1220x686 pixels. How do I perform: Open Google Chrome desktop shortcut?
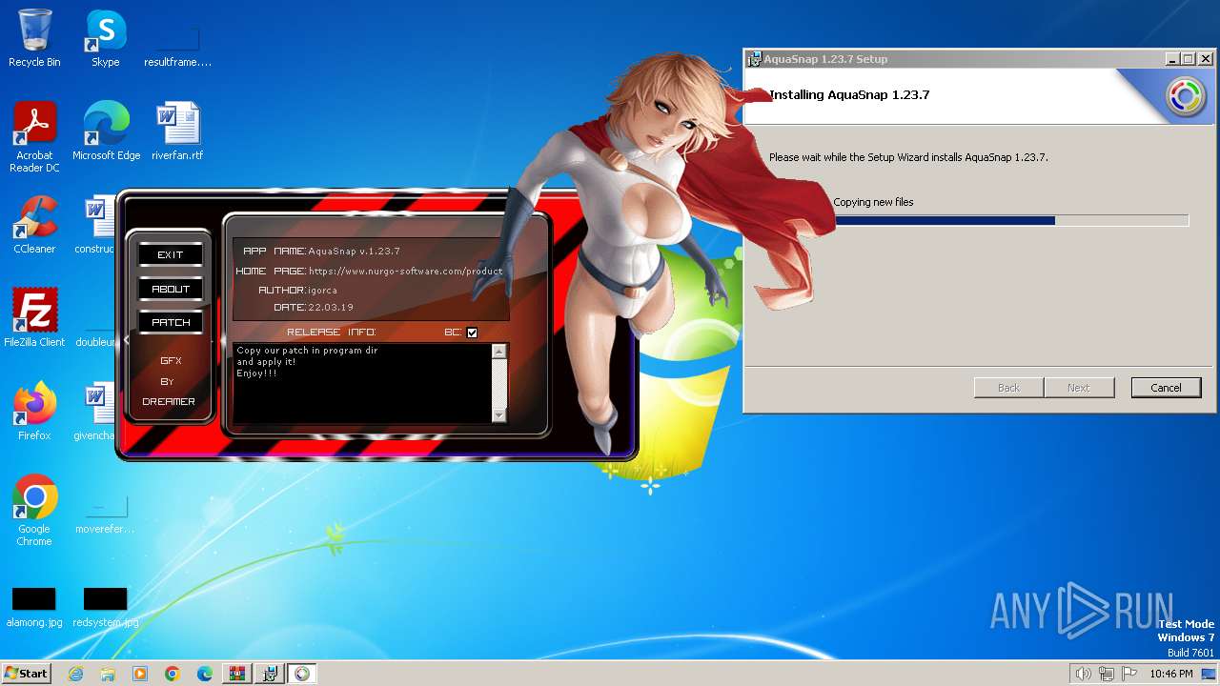coord(34,511)
